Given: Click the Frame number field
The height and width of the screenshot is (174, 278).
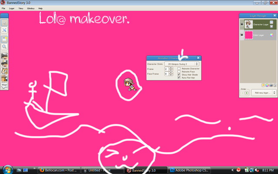Looking at the screenshot, I should pos(166,69).
